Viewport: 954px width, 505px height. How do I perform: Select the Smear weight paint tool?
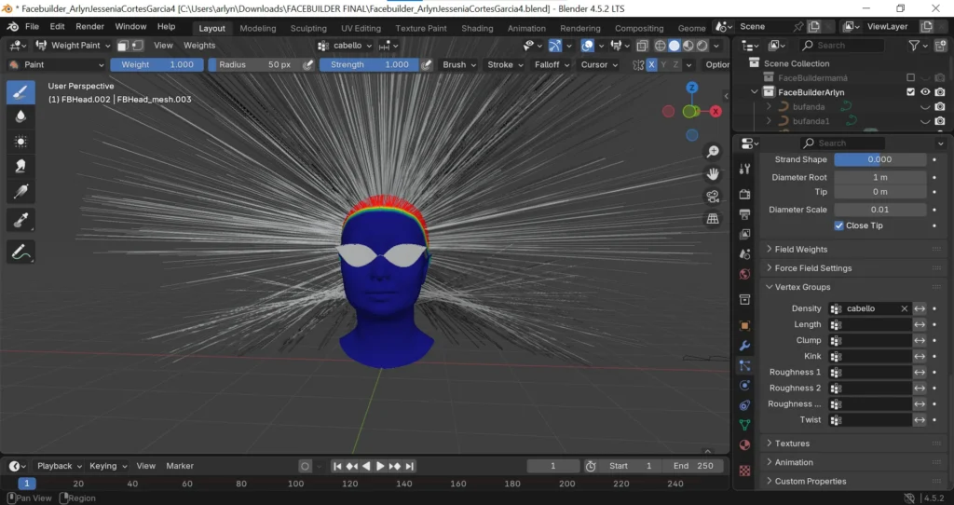(20, 167)
